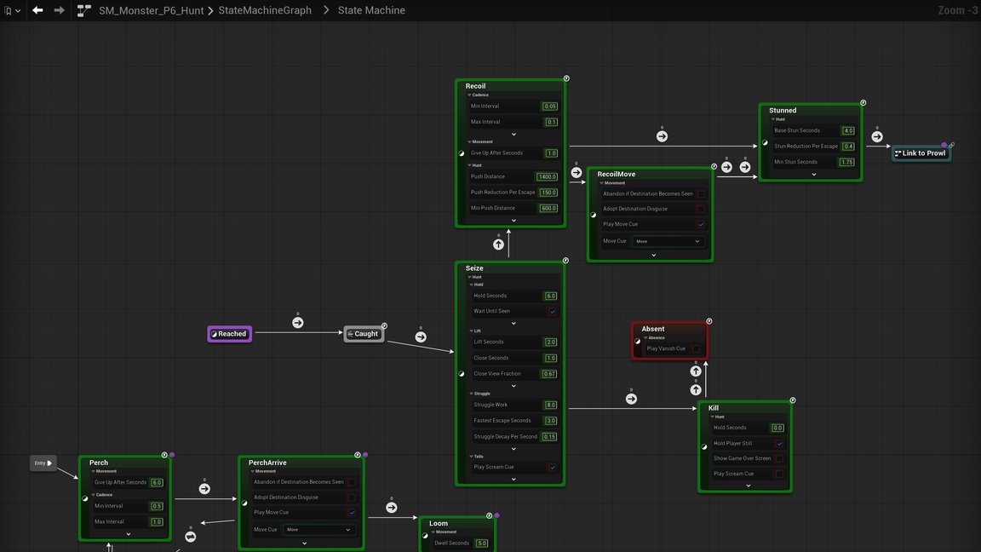Collapse Movement section in Recoil node
This screenshot has height=552, width=981.
[469, 142]
